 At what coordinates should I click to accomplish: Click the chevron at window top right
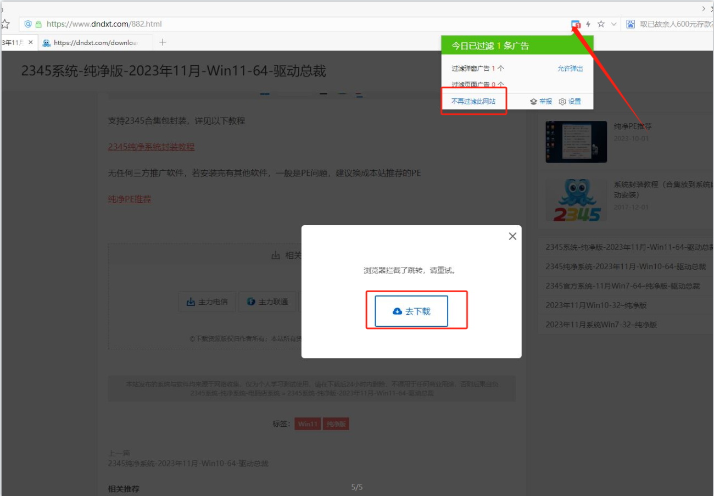pyautogui.click(x=704, y=8)
